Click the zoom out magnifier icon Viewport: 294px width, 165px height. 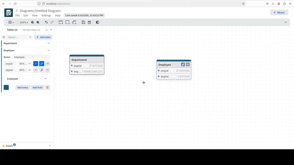point(38,22)
